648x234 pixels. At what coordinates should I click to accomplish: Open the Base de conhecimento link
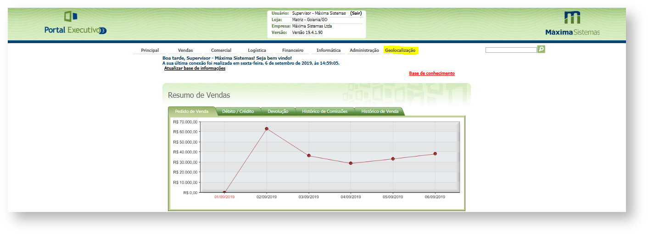point(432,73)
